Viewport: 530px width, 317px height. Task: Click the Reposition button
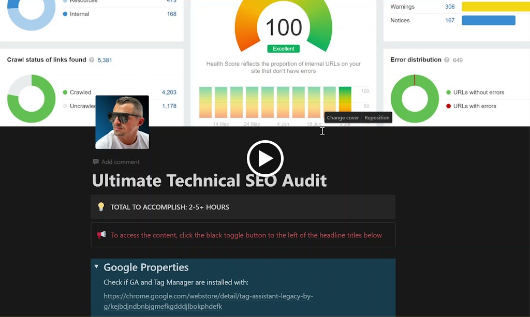click(377, 117)
